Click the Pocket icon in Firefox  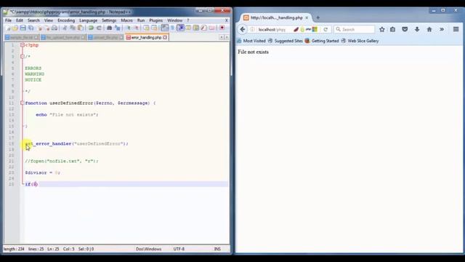pyautogui.click(x=405, y=29)
